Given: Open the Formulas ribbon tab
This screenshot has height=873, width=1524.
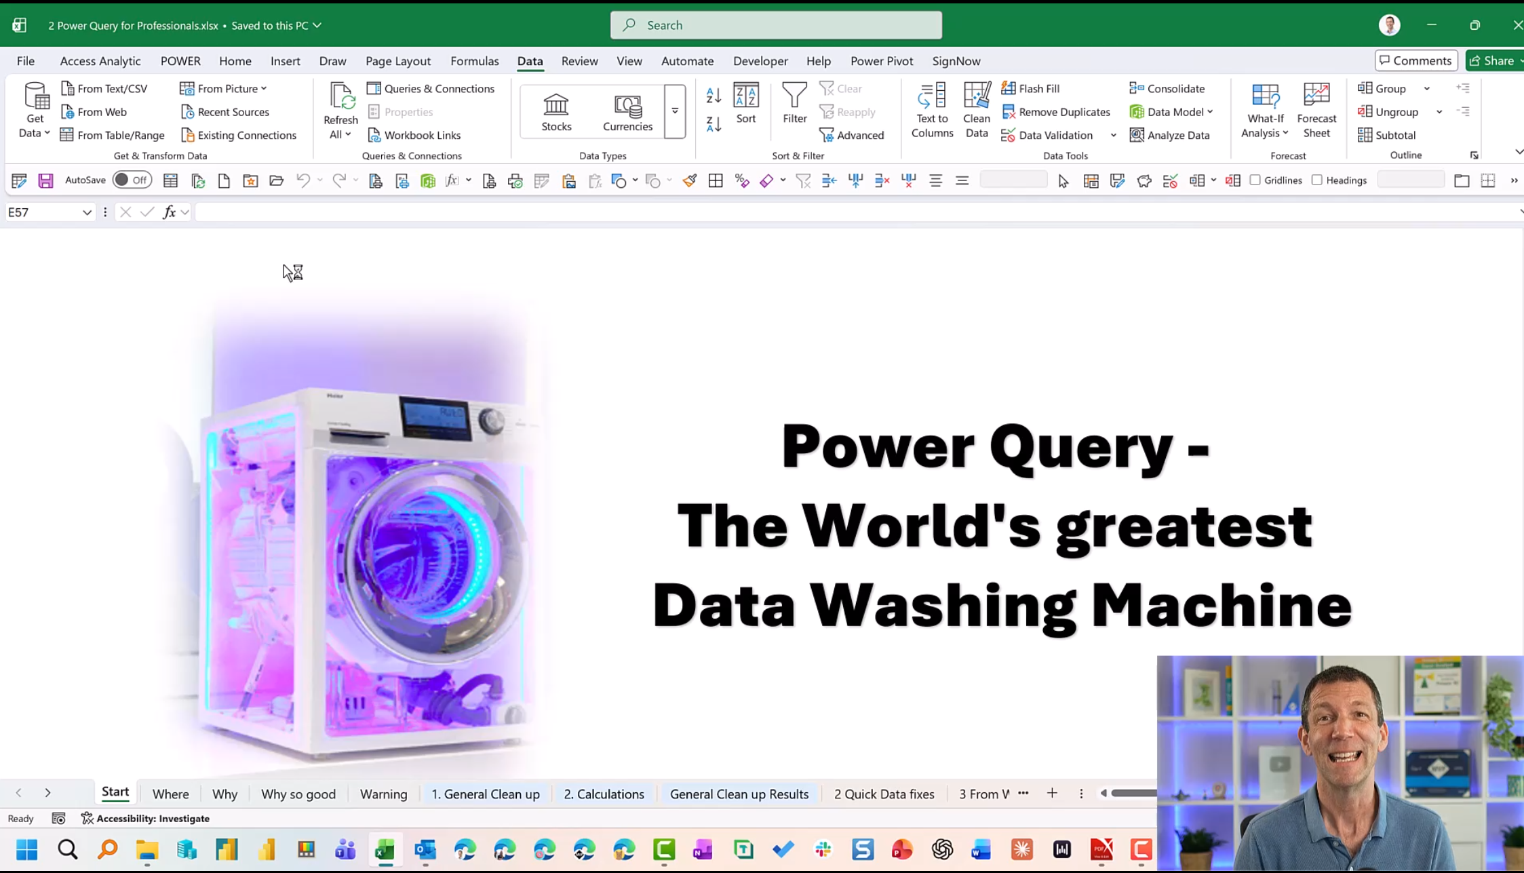Looking at the screenshot, I should [474, 61].
